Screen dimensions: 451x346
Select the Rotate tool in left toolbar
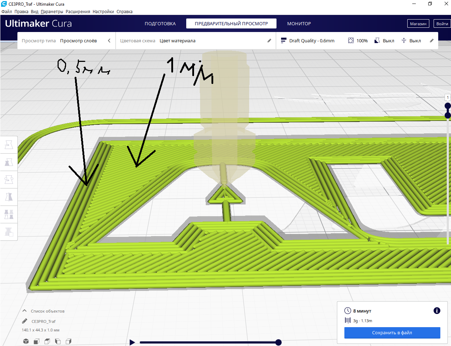[9, 180]
